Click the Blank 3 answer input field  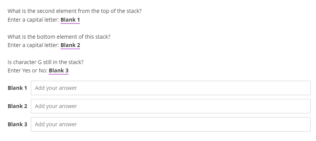pyautogui.click(x=171, y=124)
